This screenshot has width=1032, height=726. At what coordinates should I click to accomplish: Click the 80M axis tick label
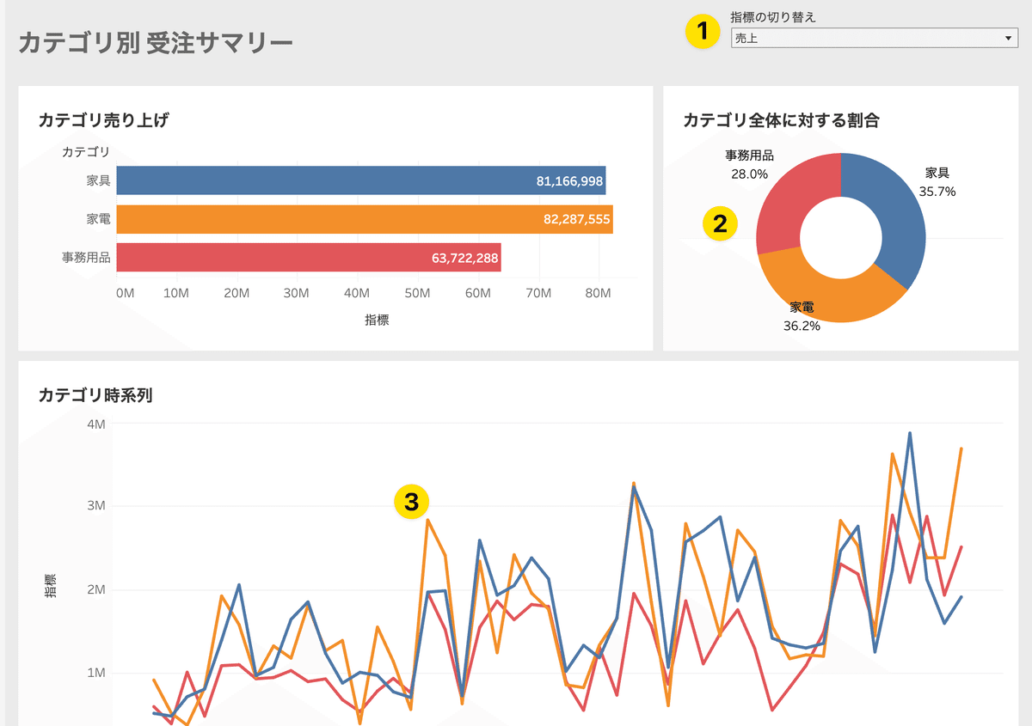598,293
